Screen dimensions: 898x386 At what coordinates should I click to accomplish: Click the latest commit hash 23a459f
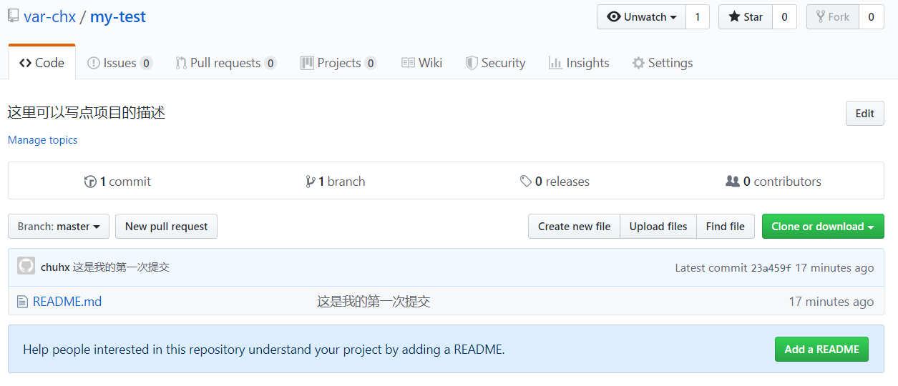(x=771, y=268)
